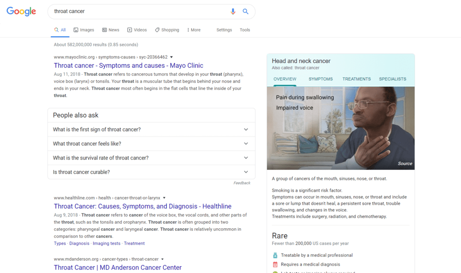
Task: Click 'Requires a medical diagnosis' text
Action: (310, 265)
